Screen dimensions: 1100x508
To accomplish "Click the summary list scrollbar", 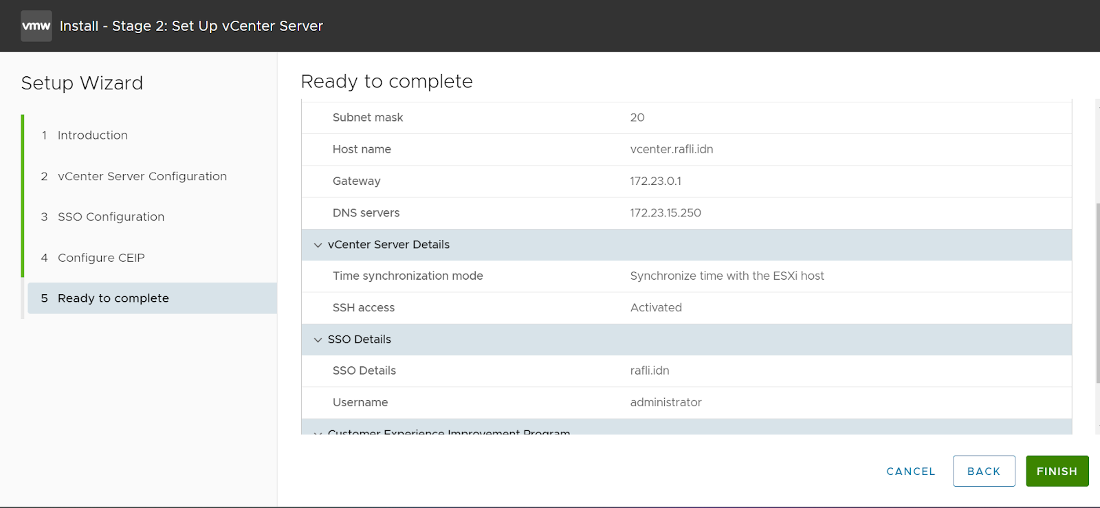I will click(x=1097, y=294).
